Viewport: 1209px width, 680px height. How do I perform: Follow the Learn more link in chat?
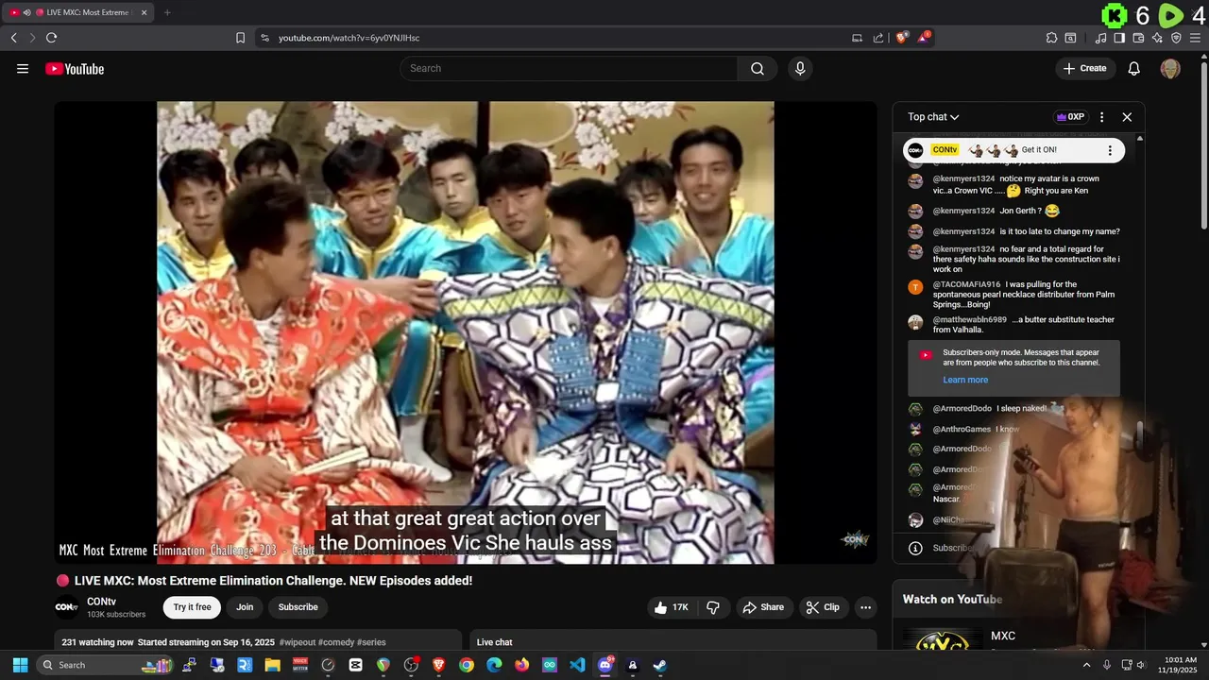pos(965,380)
